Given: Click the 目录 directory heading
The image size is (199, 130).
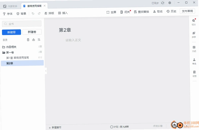Looking at the screenshot, I should click(x=5, y=40).
